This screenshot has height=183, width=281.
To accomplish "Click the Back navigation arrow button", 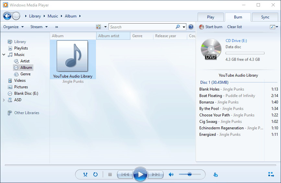I will 7,16.
